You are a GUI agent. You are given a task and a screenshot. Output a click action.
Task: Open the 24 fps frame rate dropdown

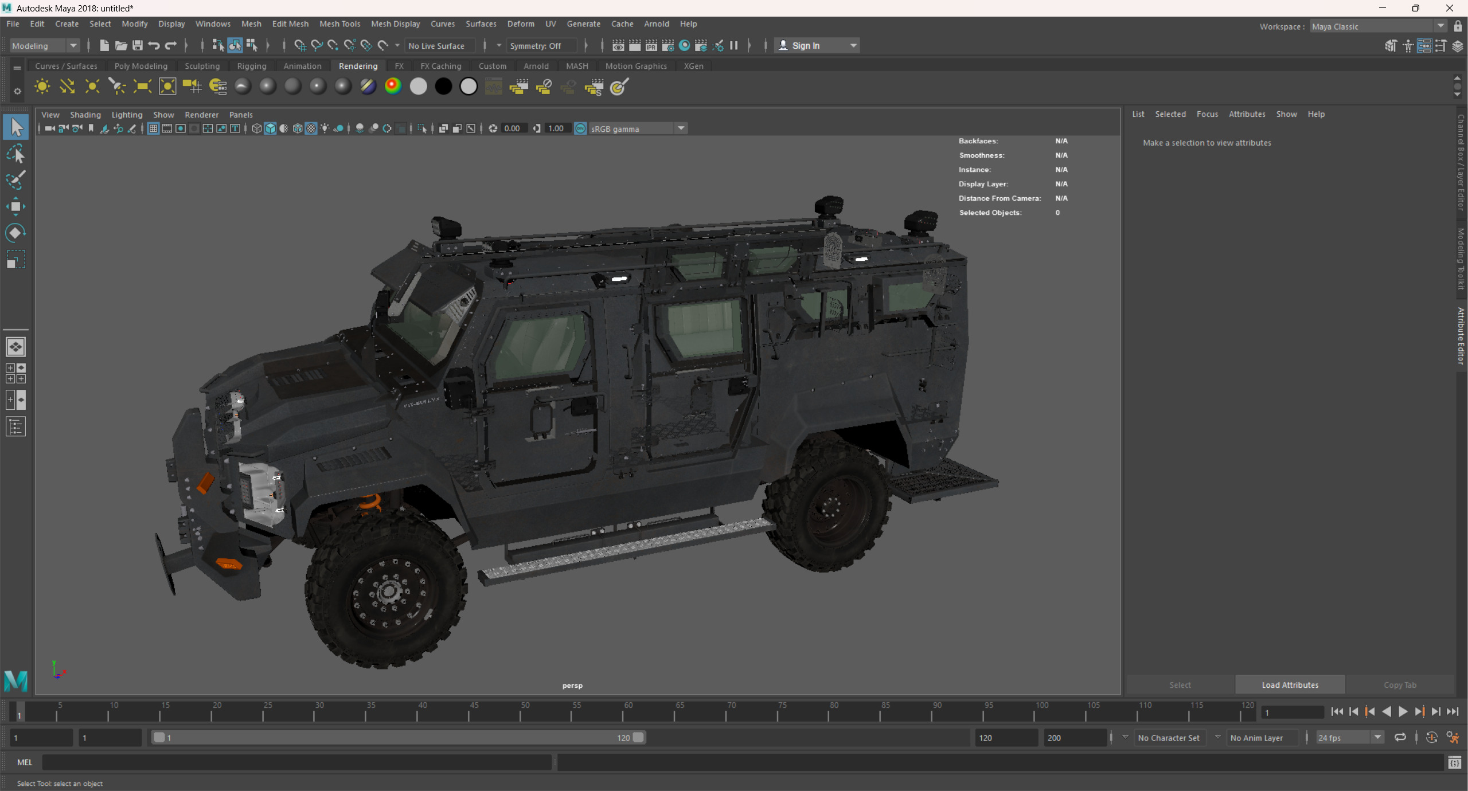(x=1350, y=738)
